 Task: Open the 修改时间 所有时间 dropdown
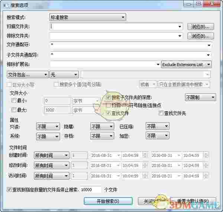[x=52, y=165]
